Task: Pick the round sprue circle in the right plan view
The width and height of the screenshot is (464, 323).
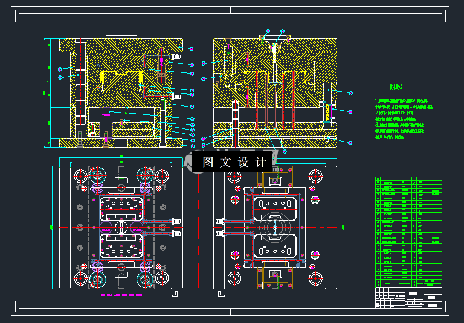Action: click(x=275, y=227)
